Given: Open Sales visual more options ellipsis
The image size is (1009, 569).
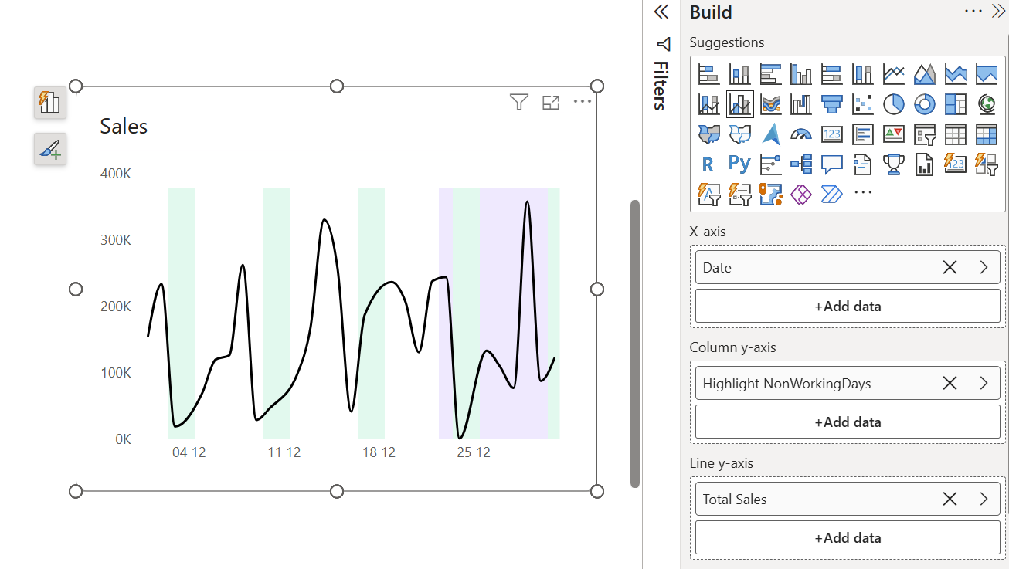Looking at the screenshot, I should (582, 102).
